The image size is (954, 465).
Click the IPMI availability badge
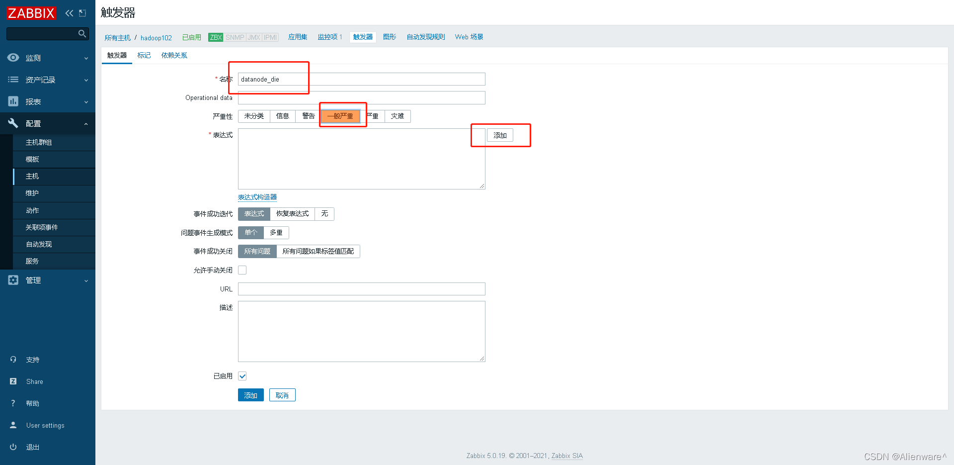click(270, 37)
